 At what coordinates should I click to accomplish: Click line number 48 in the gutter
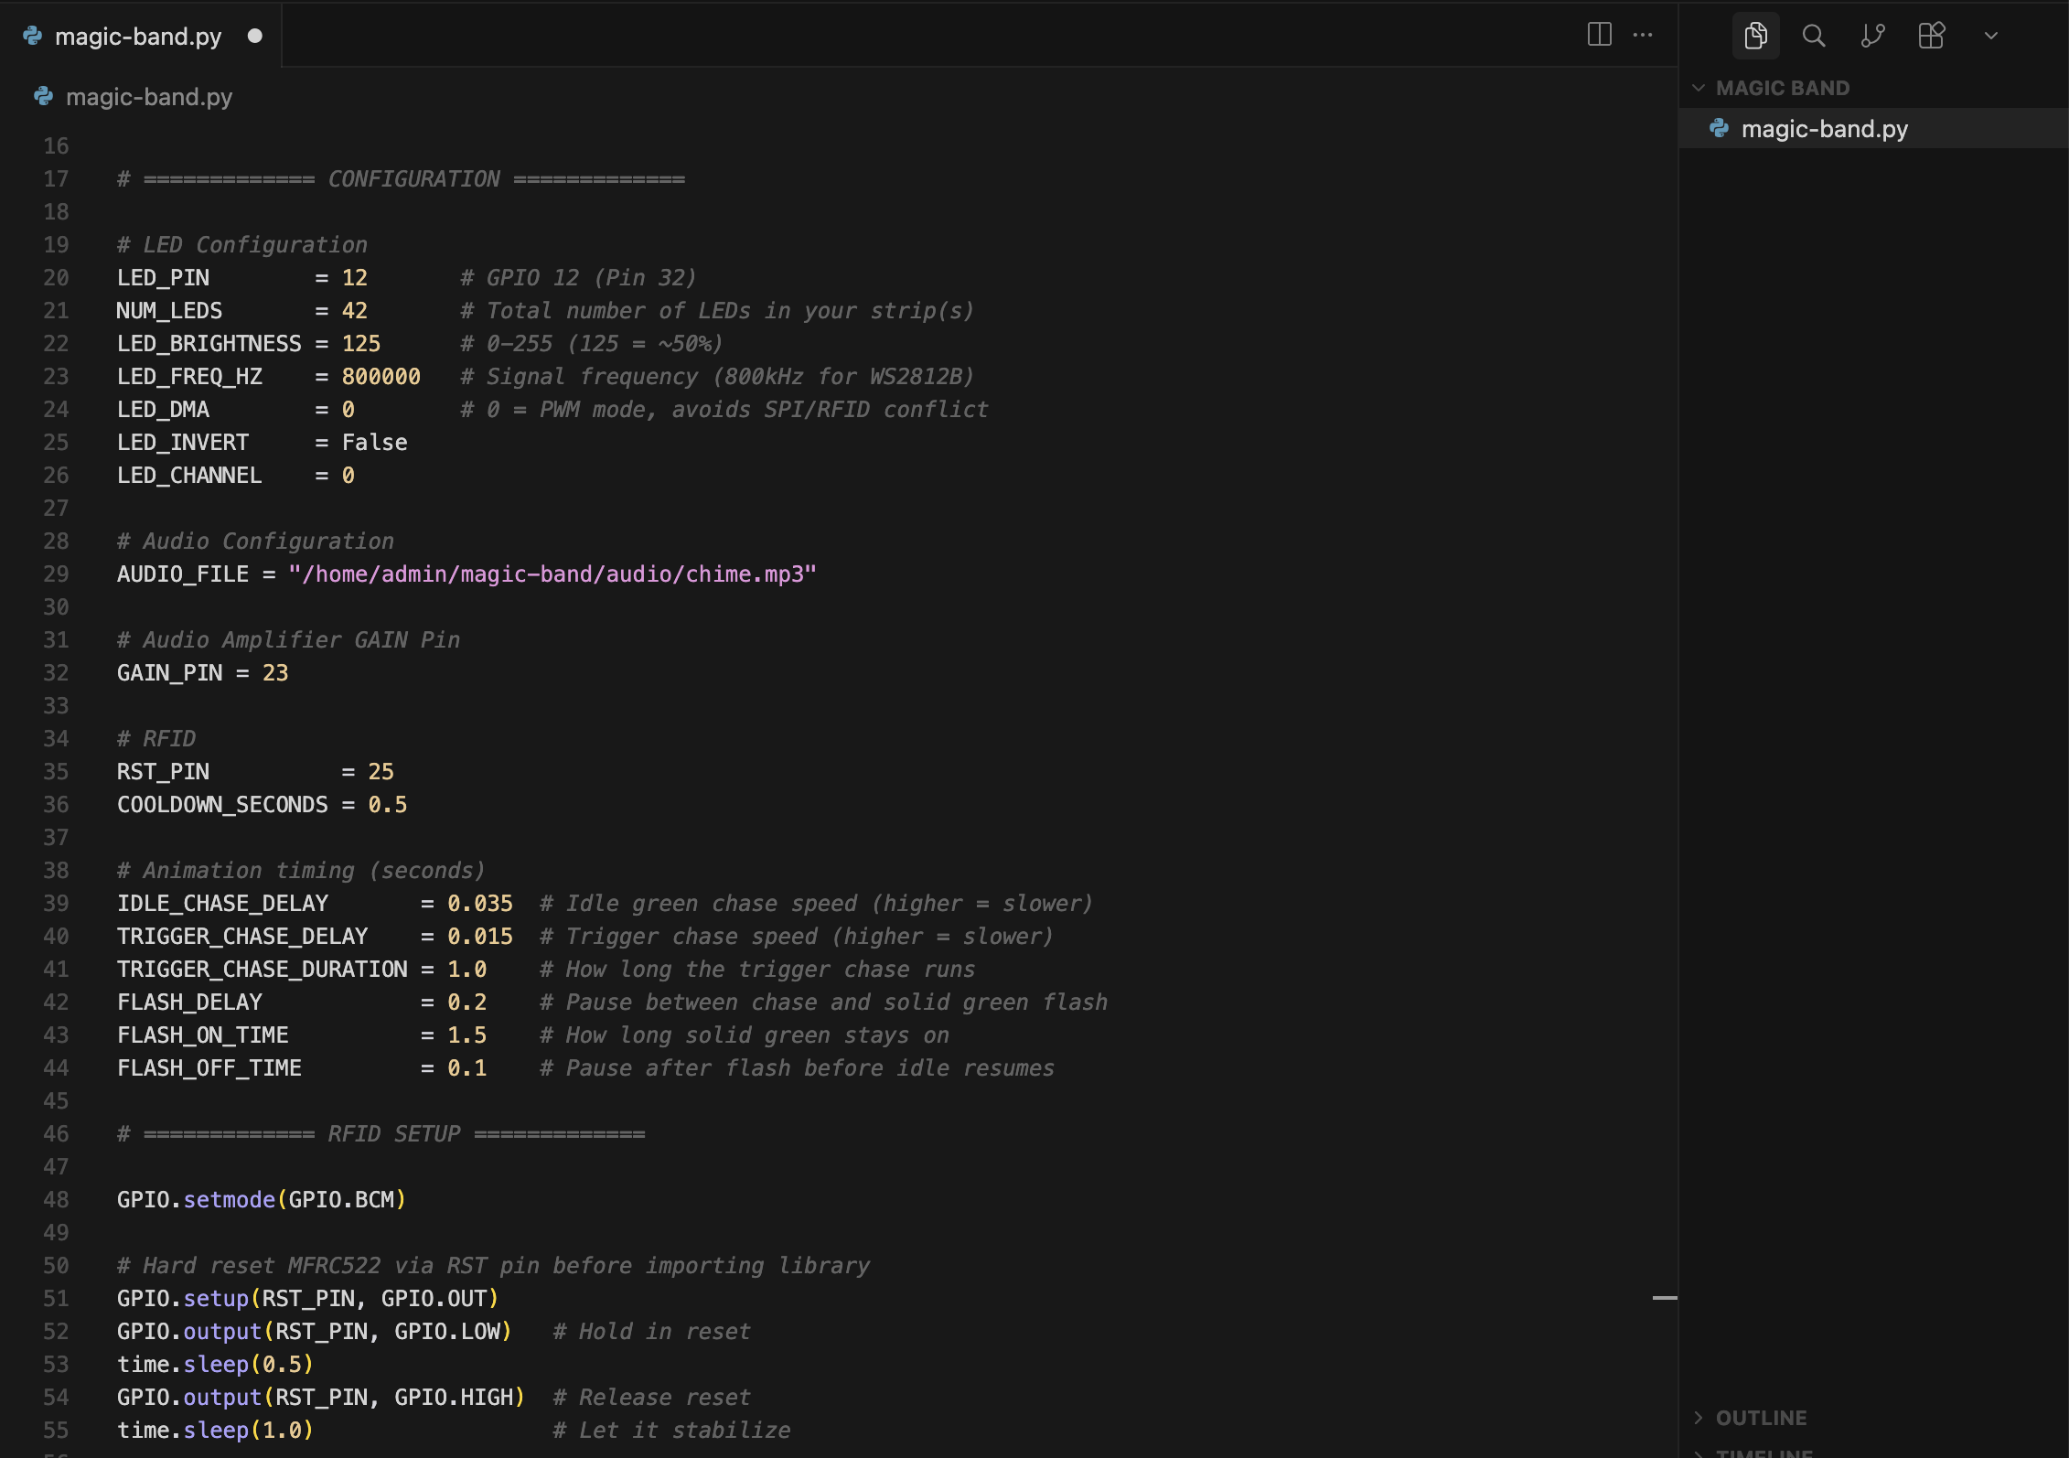(56, 1199)
